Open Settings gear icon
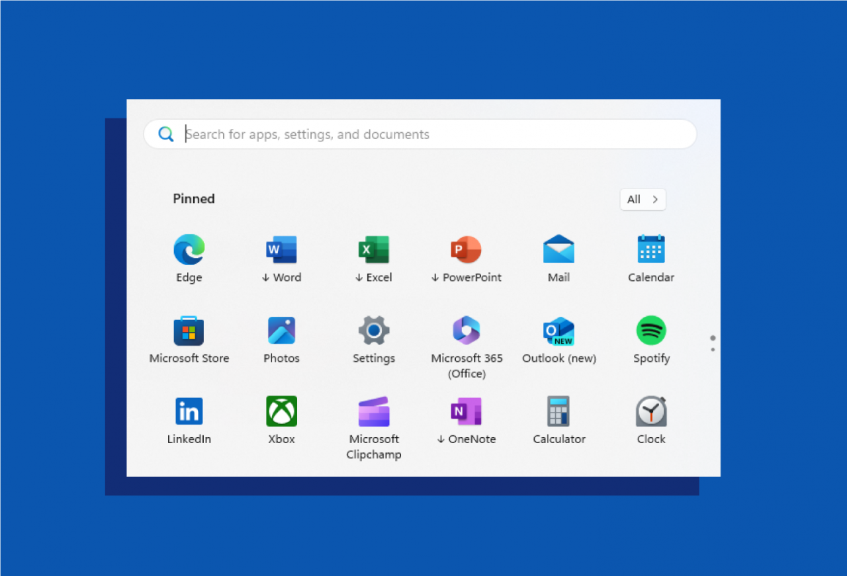This screenshot has height=576, width=847. click(374, 331)
